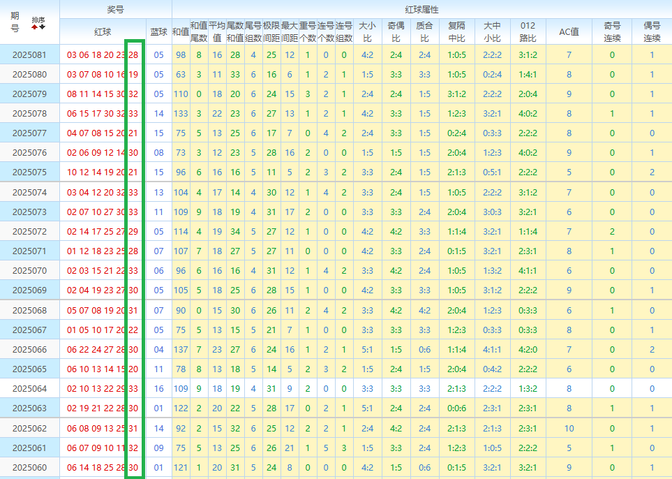Click the 奖号 group header

point(116,10)
